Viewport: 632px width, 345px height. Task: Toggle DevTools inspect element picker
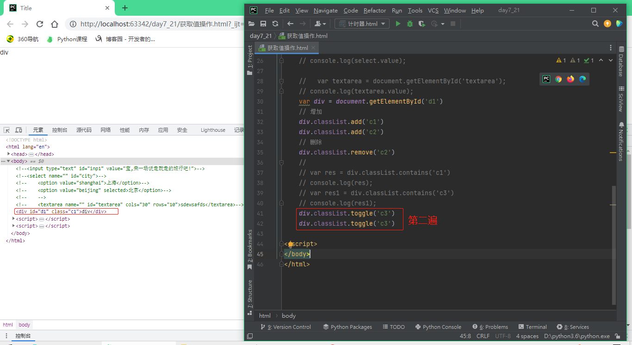[x=7, y=130]
